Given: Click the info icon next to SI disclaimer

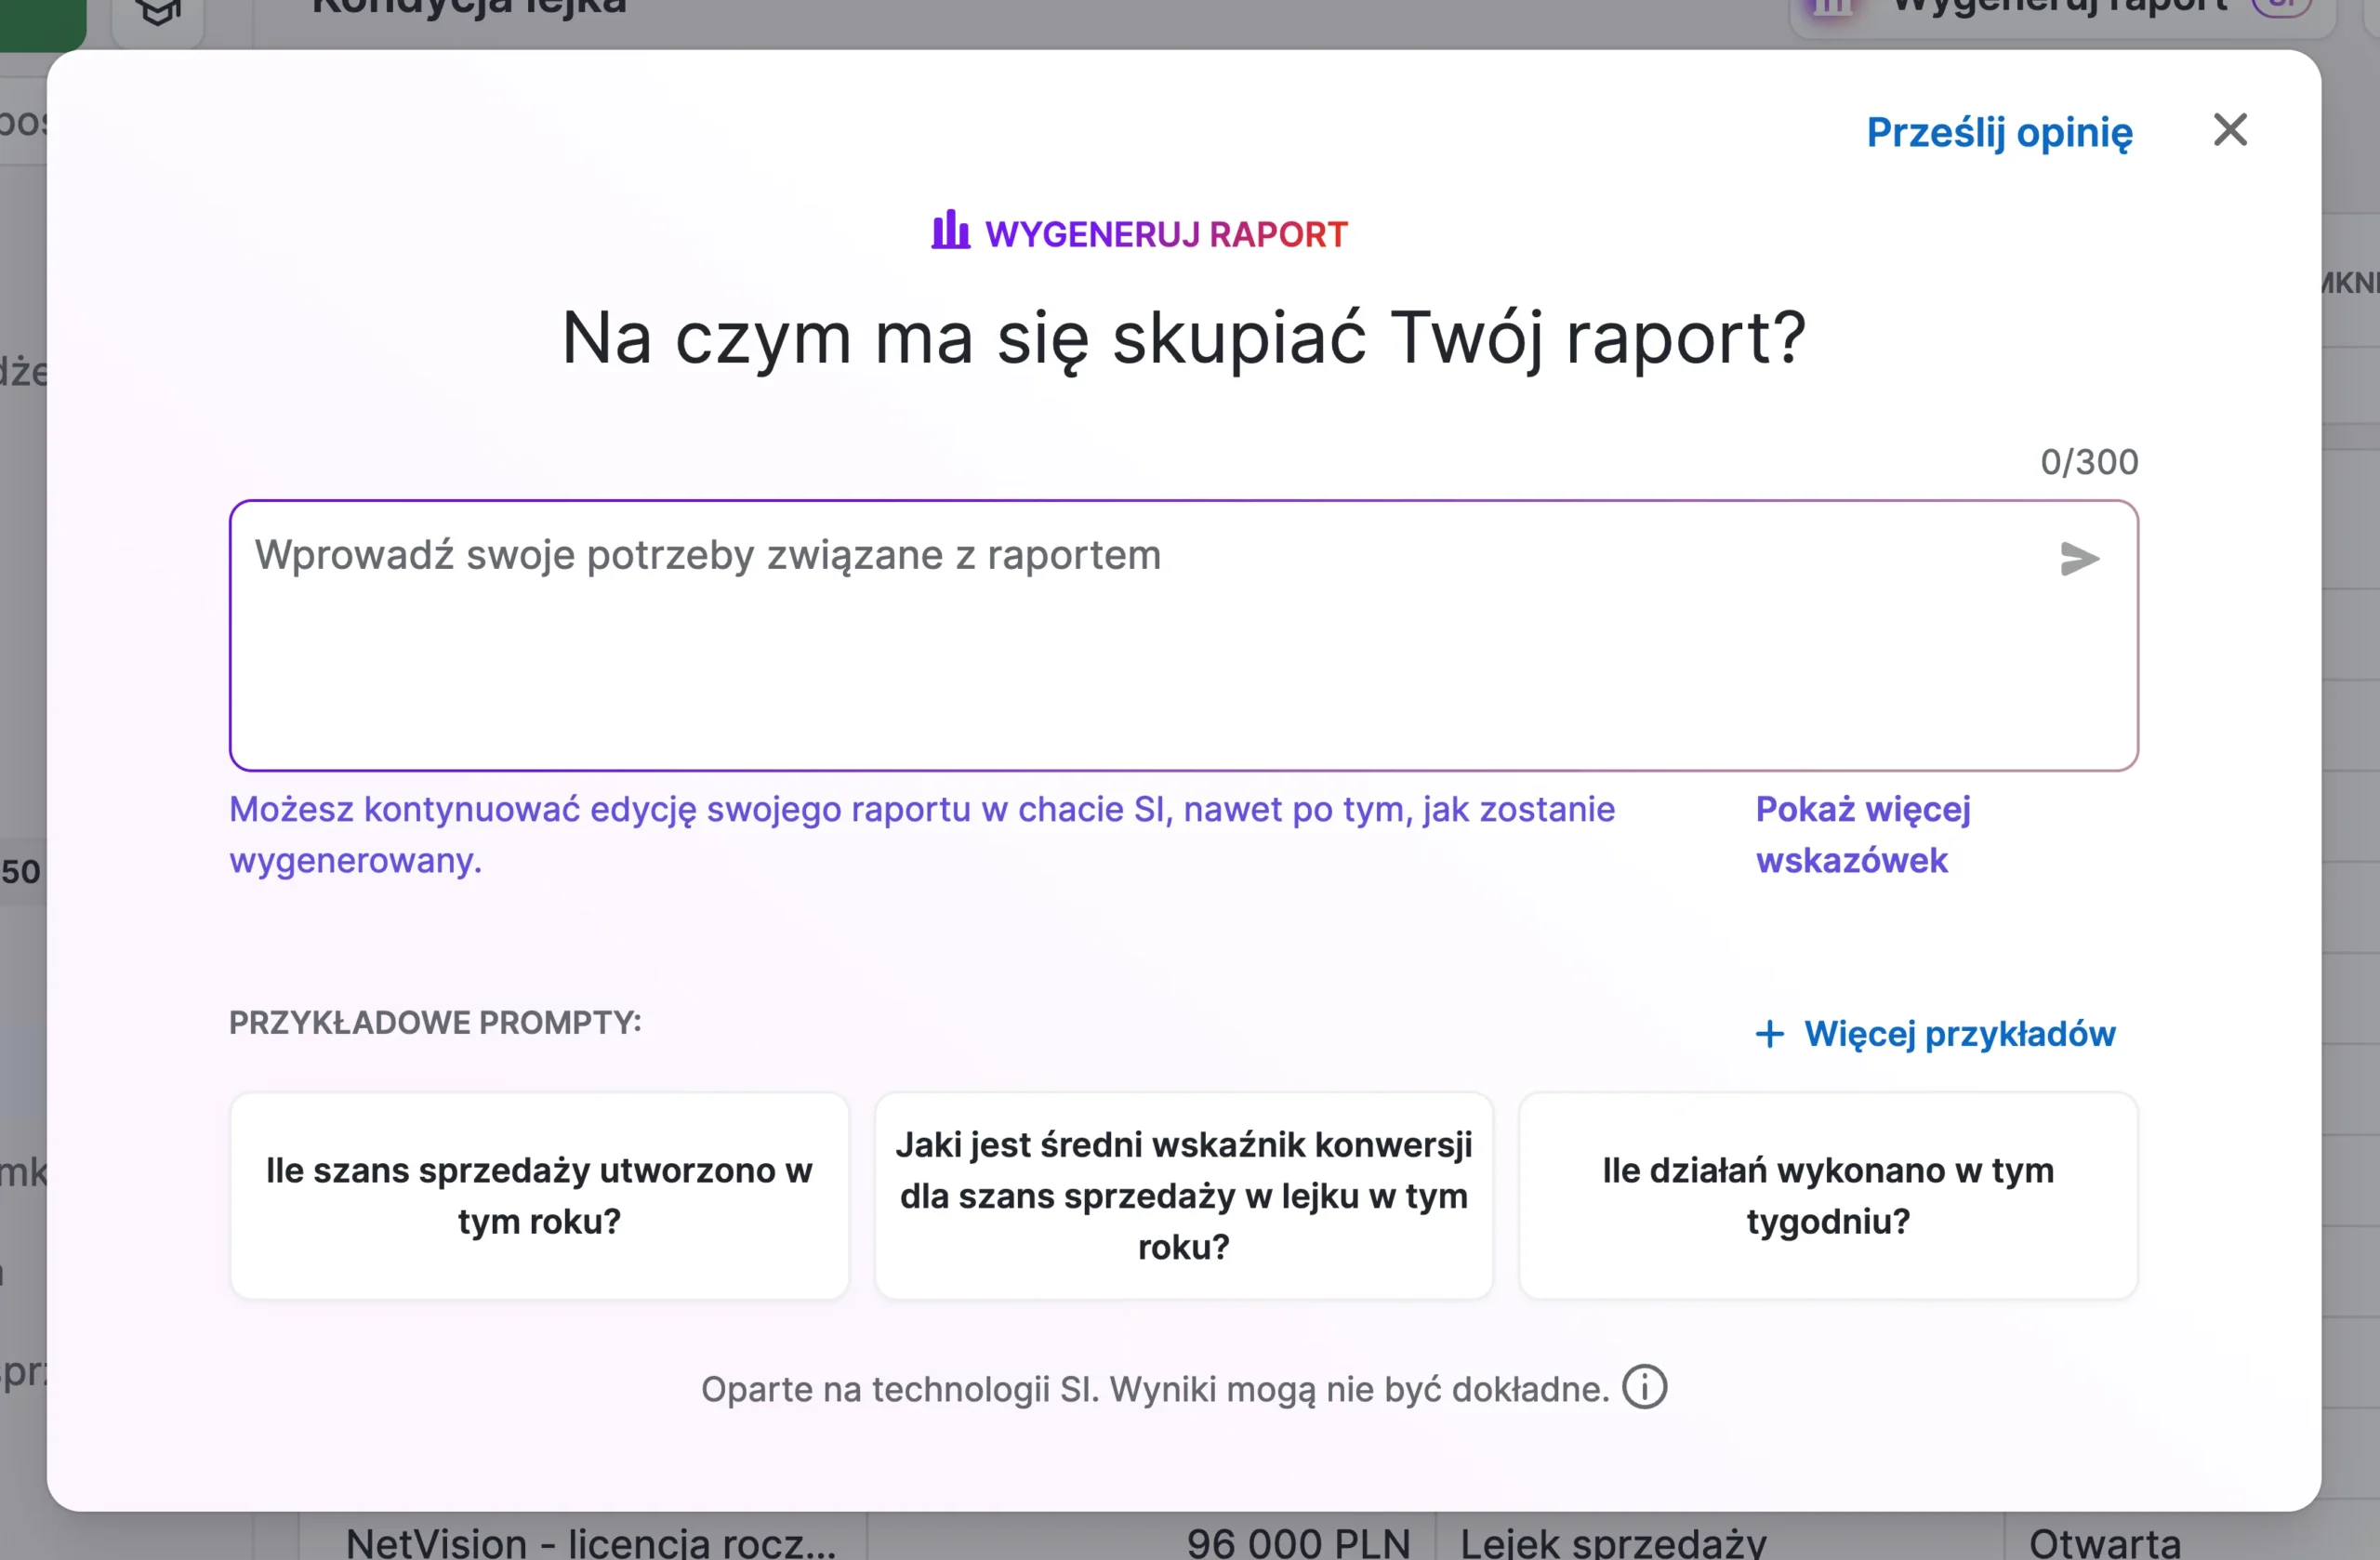Looking at the screenshot, I should pos(1644,1387).
